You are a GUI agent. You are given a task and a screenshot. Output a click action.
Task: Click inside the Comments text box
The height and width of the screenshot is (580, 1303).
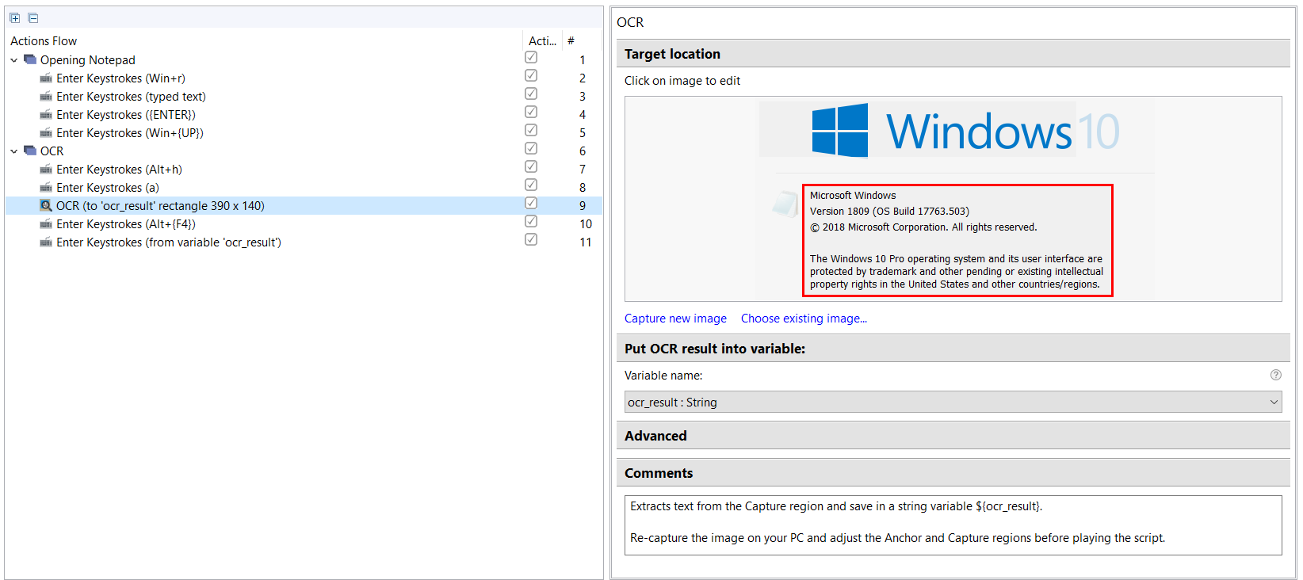(x=953, y=525)
